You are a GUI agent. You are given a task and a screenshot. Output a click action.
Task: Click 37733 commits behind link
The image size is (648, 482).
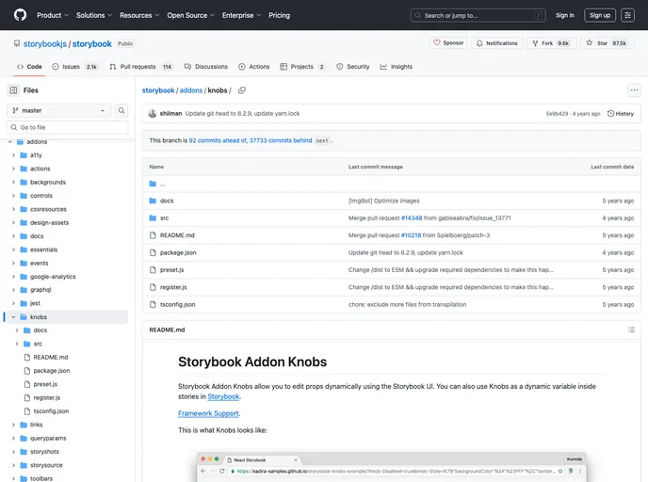click(280, 140)
